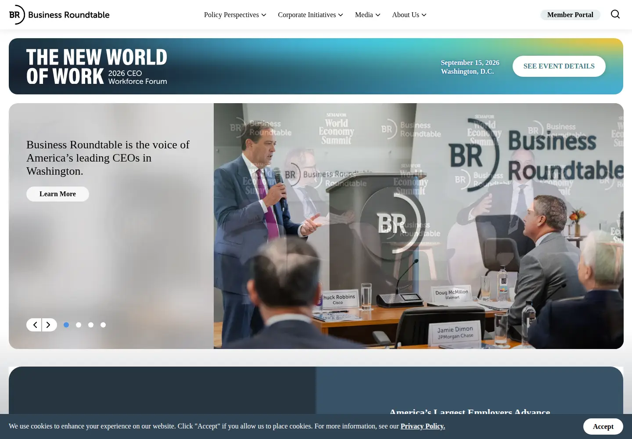
Task: Open the Member Portal
Action: (570, 15)
